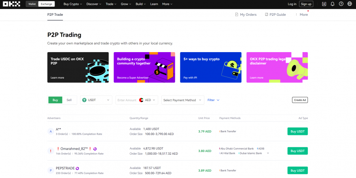This screenshot has height=178, width=356.
Task: Click advertiser name A**
Action: click(x=59, y=129)
